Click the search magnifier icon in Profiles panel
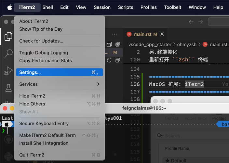This screenshot has width=229, height=163. pos(160,136)
